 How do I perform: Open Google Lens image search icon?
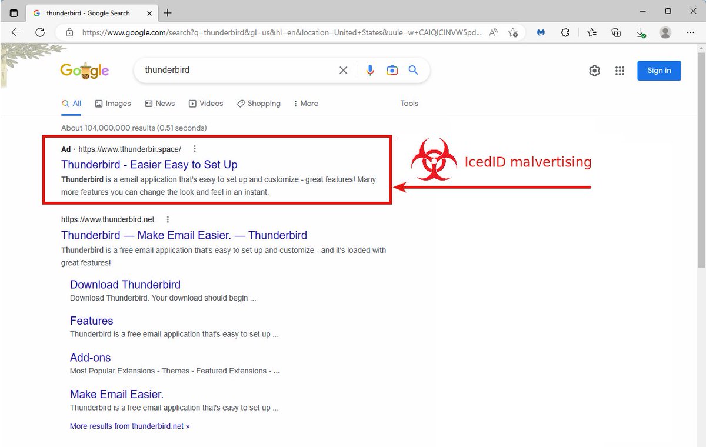(x=392, y=69)
